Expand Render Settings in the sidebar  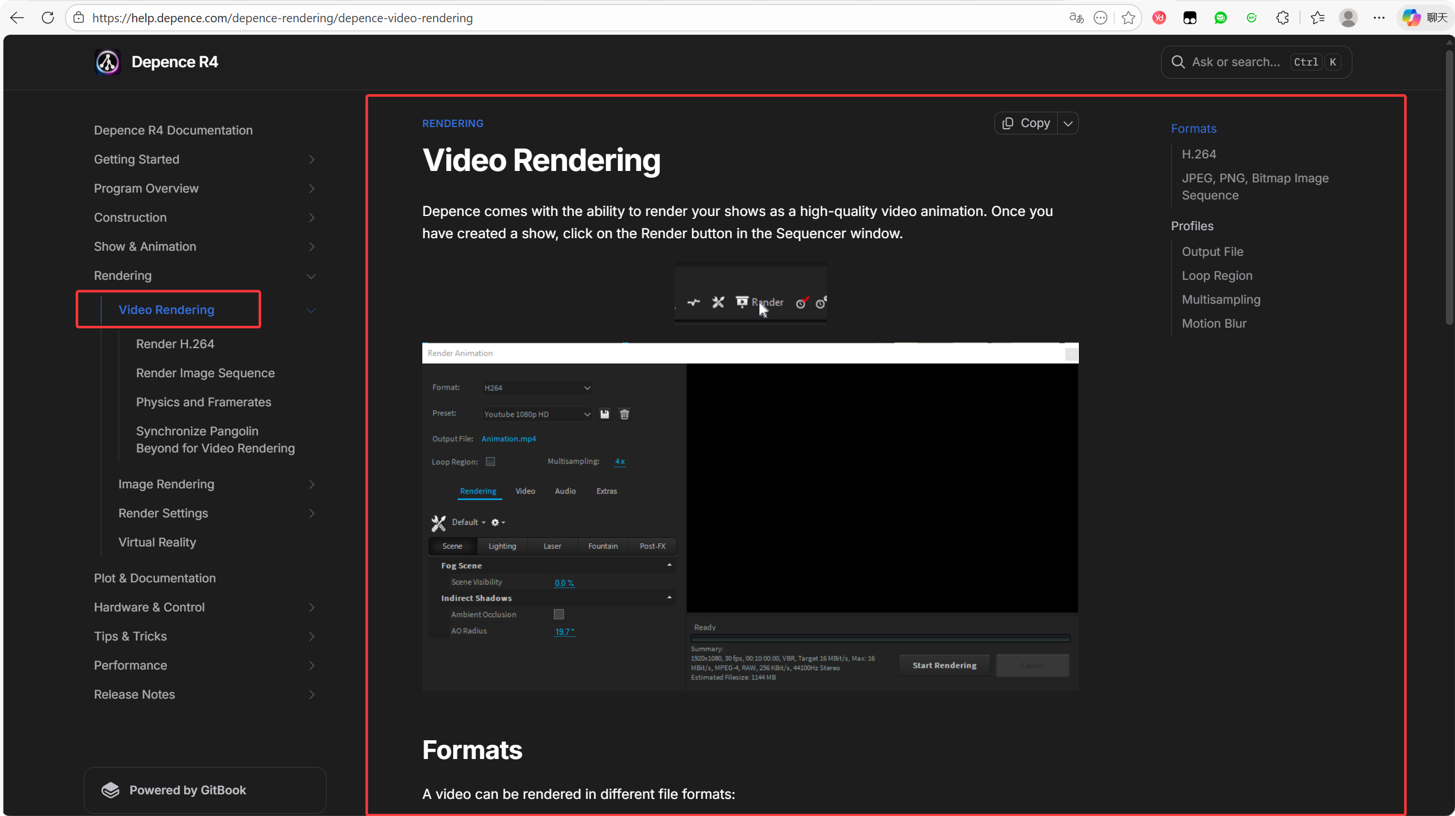coord(311,513)
